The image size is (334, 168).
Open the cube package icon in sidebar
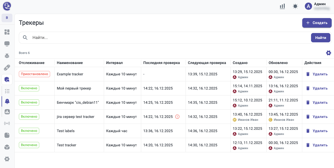[x=7, y=147]
